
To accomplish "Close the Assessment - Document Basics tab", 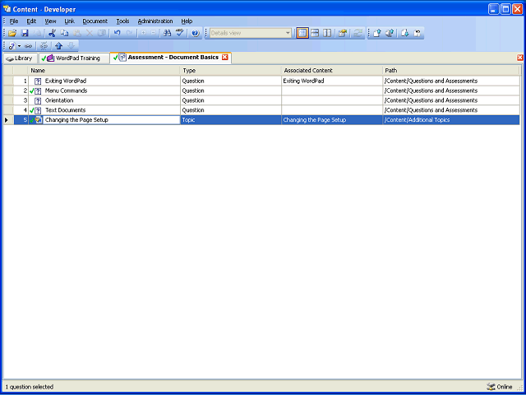I will 224,58.
